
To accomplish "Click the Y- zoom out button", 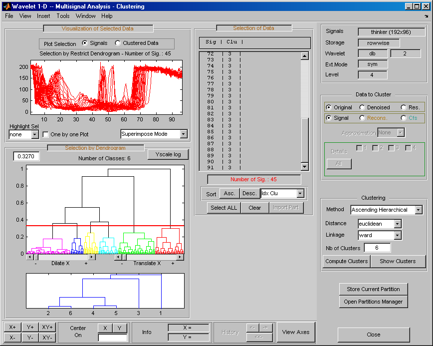I will (30, 338).
